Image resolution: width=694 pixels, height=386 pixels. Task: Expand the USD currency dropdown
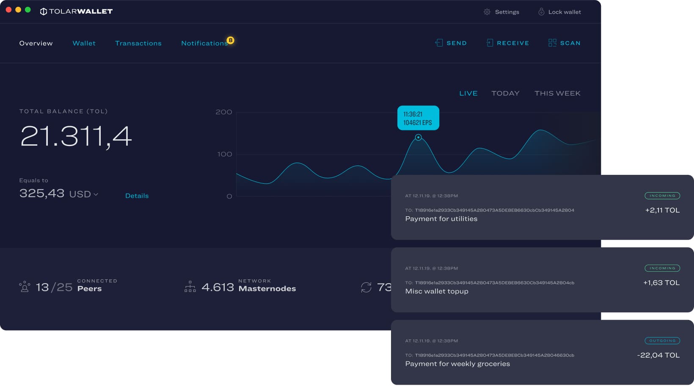tap(96, 194)
